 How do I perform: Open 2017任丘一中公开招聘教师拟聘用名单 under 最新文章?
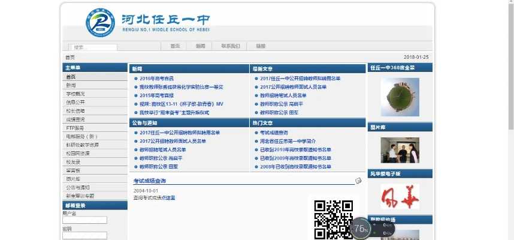300,79
